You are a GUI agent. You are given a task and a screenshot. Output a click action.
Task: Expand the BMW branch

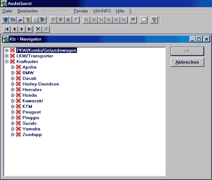[x=12, y=73]
